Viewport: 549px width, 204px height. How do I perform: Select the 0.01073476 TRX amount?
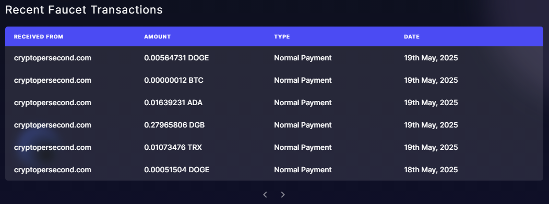(x=173, y=147)
